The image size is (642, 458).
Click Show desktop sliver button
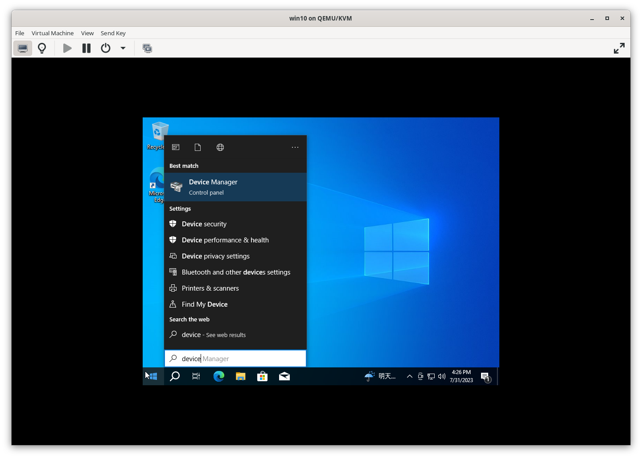(x=498, y=376)
